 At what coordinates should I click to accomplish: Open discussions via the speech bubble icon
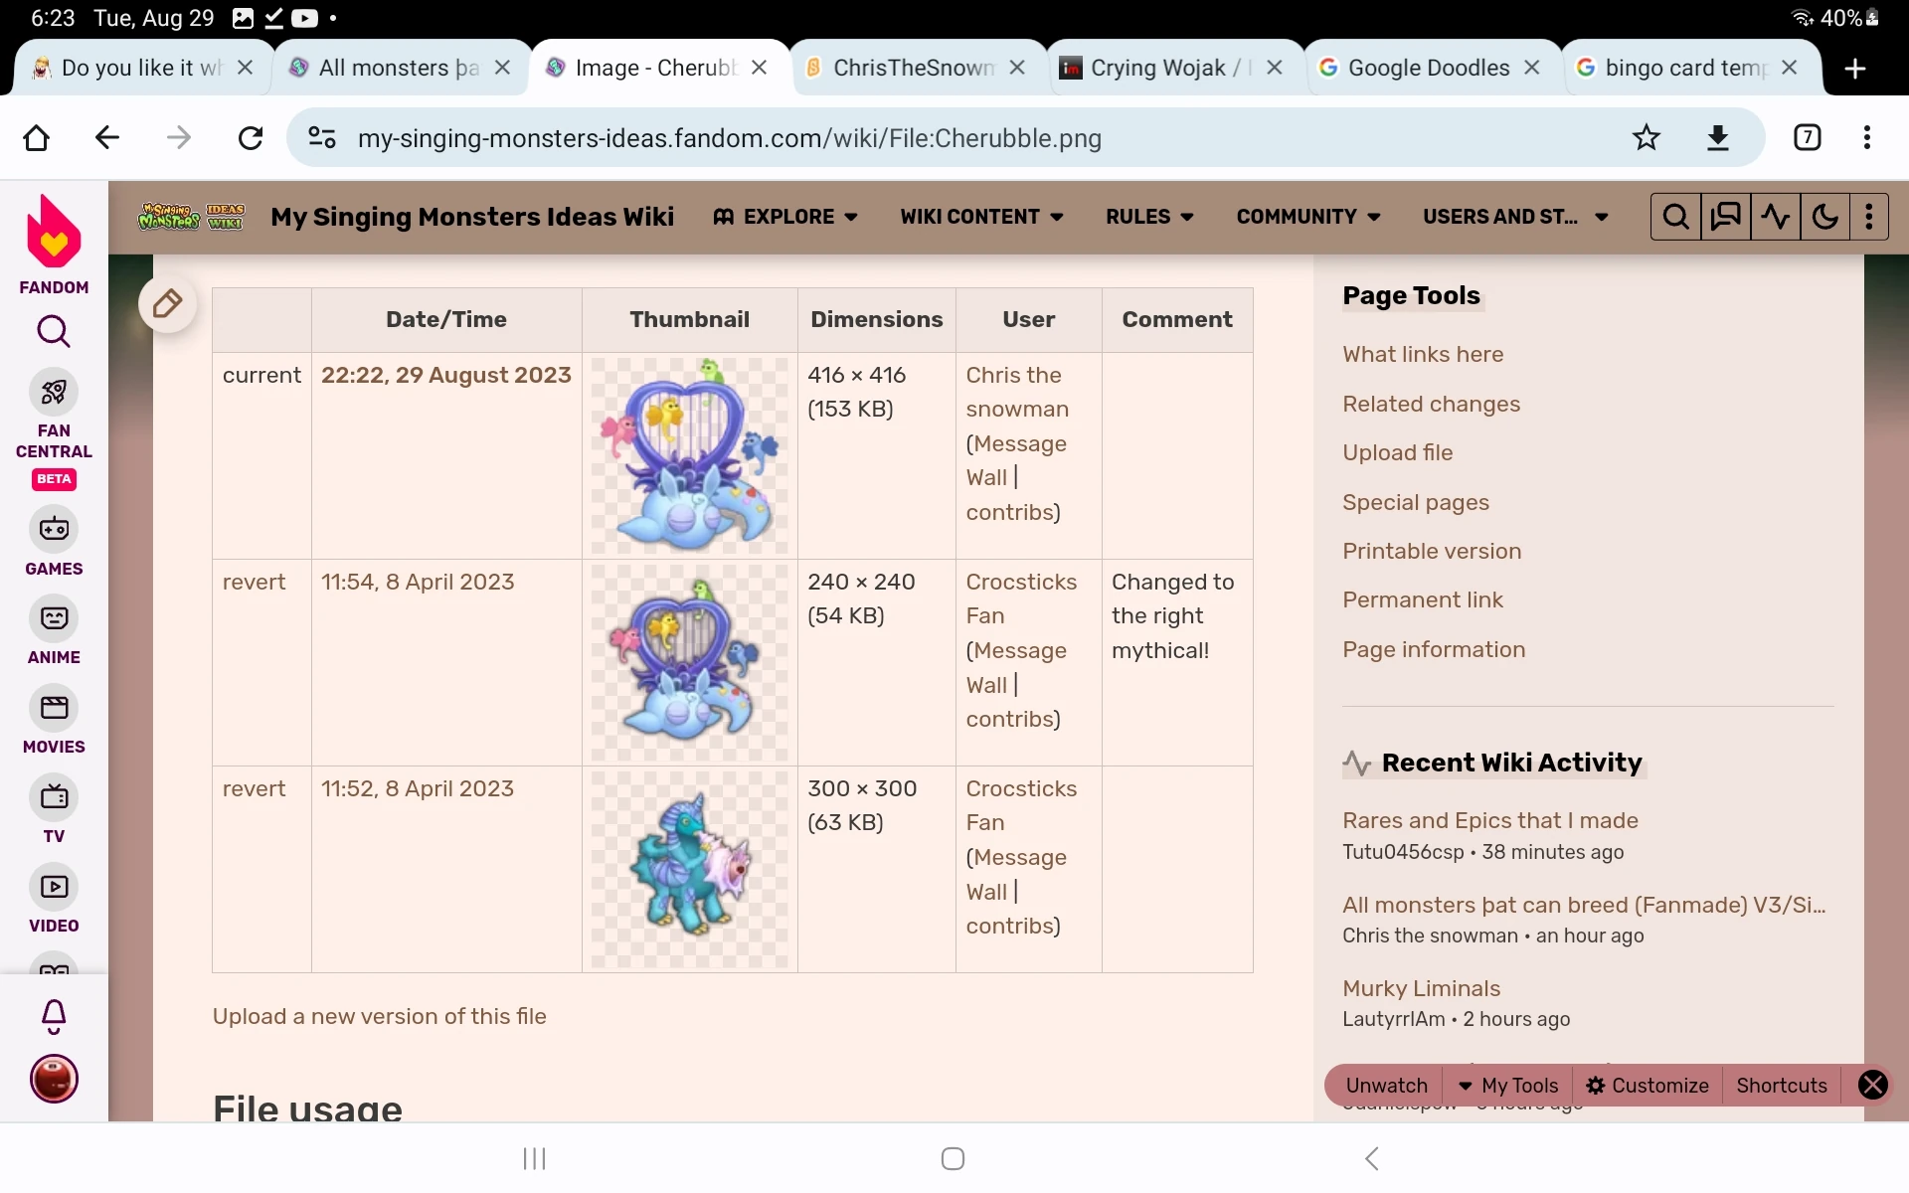tap(1725, 216)
